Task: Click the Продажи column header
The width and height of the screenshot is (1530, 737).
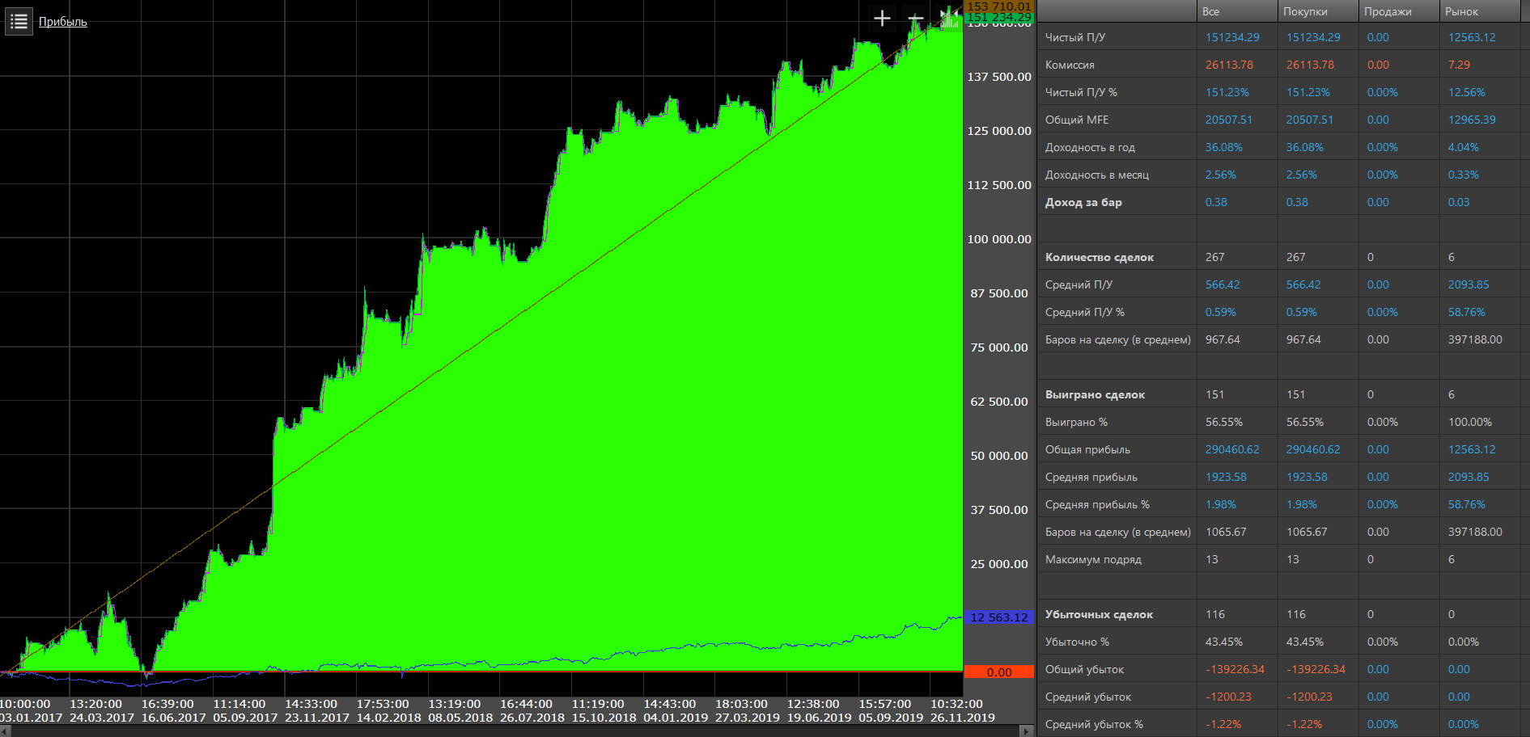Action: point(1387,11)
